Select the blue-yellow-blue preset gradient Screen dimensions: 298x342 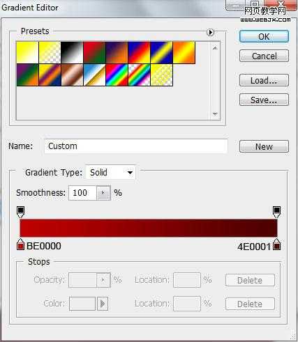coord(161,52)
